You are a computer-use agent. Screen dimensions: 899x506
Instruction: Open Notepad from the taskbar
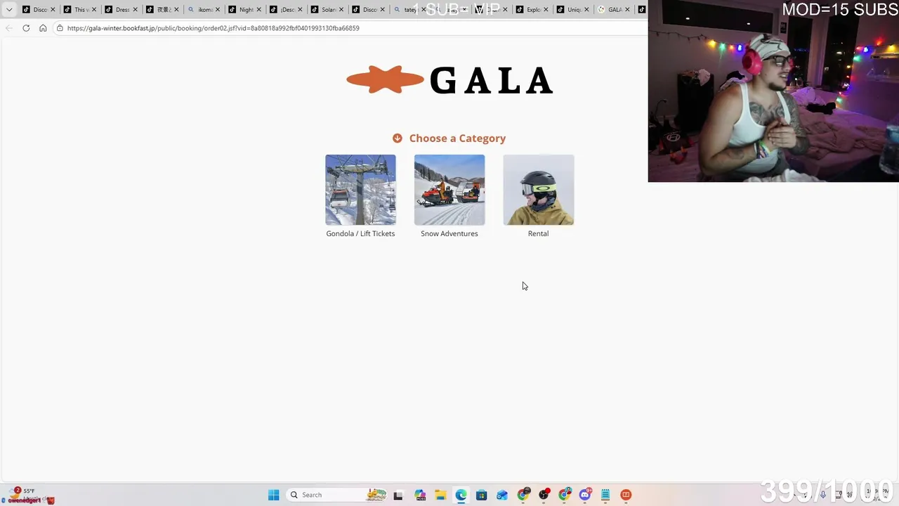point(605,495)
